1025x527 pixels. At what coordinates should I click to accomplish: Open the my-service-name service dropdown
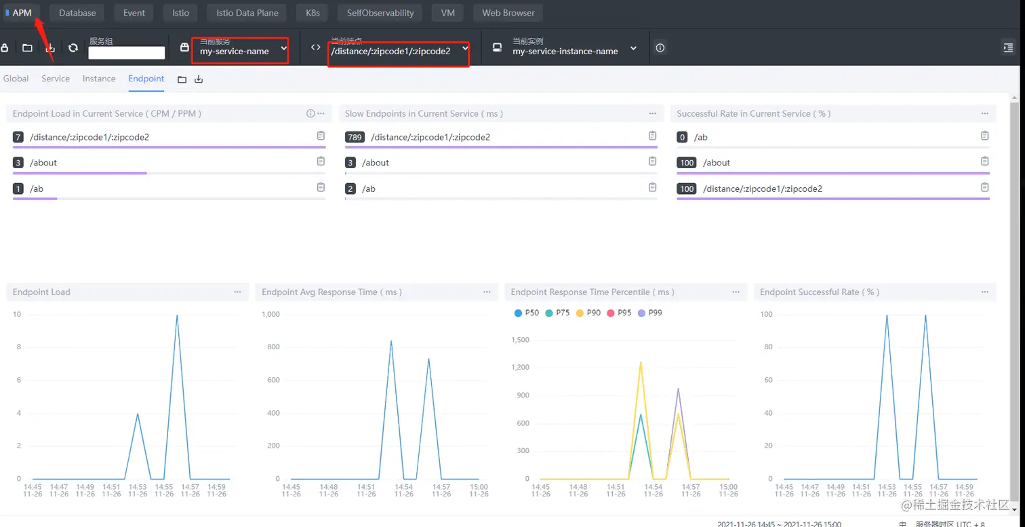click(x=243, y=51)
